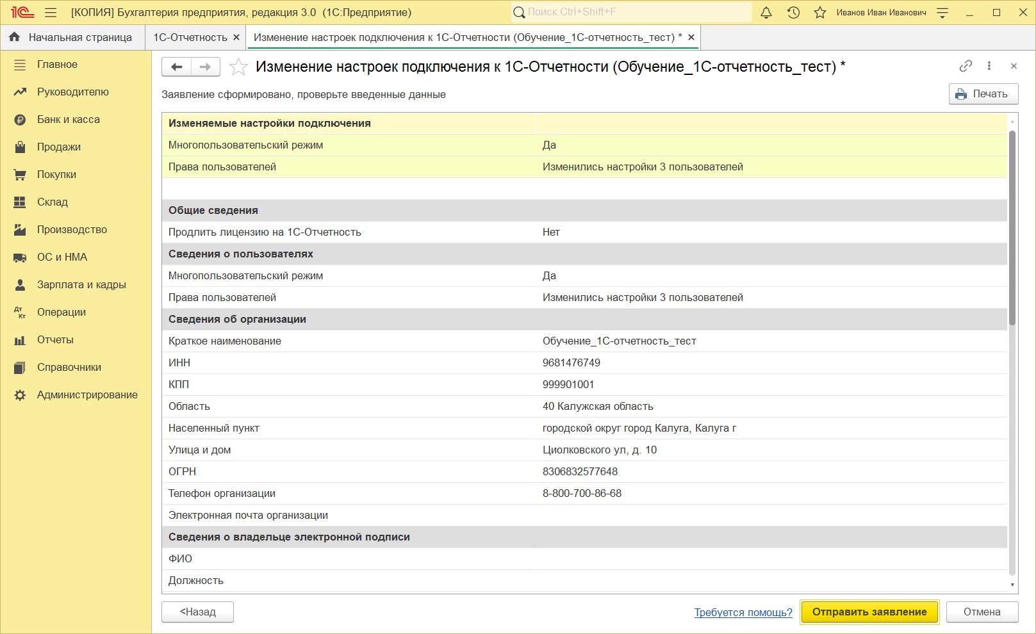Select the Краткое наименование value Обучение_1С-отчетность_тест
Screen dimensions: 1036x634
pos(619,341)
